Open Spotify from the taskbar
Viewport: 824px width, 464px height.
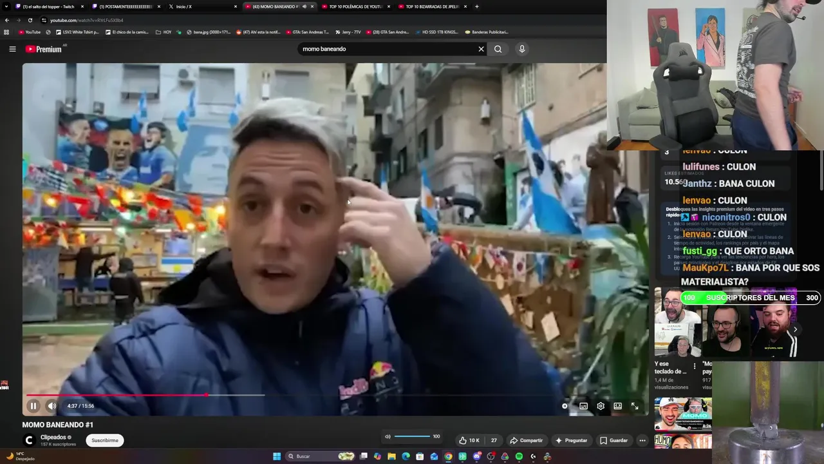519,456
